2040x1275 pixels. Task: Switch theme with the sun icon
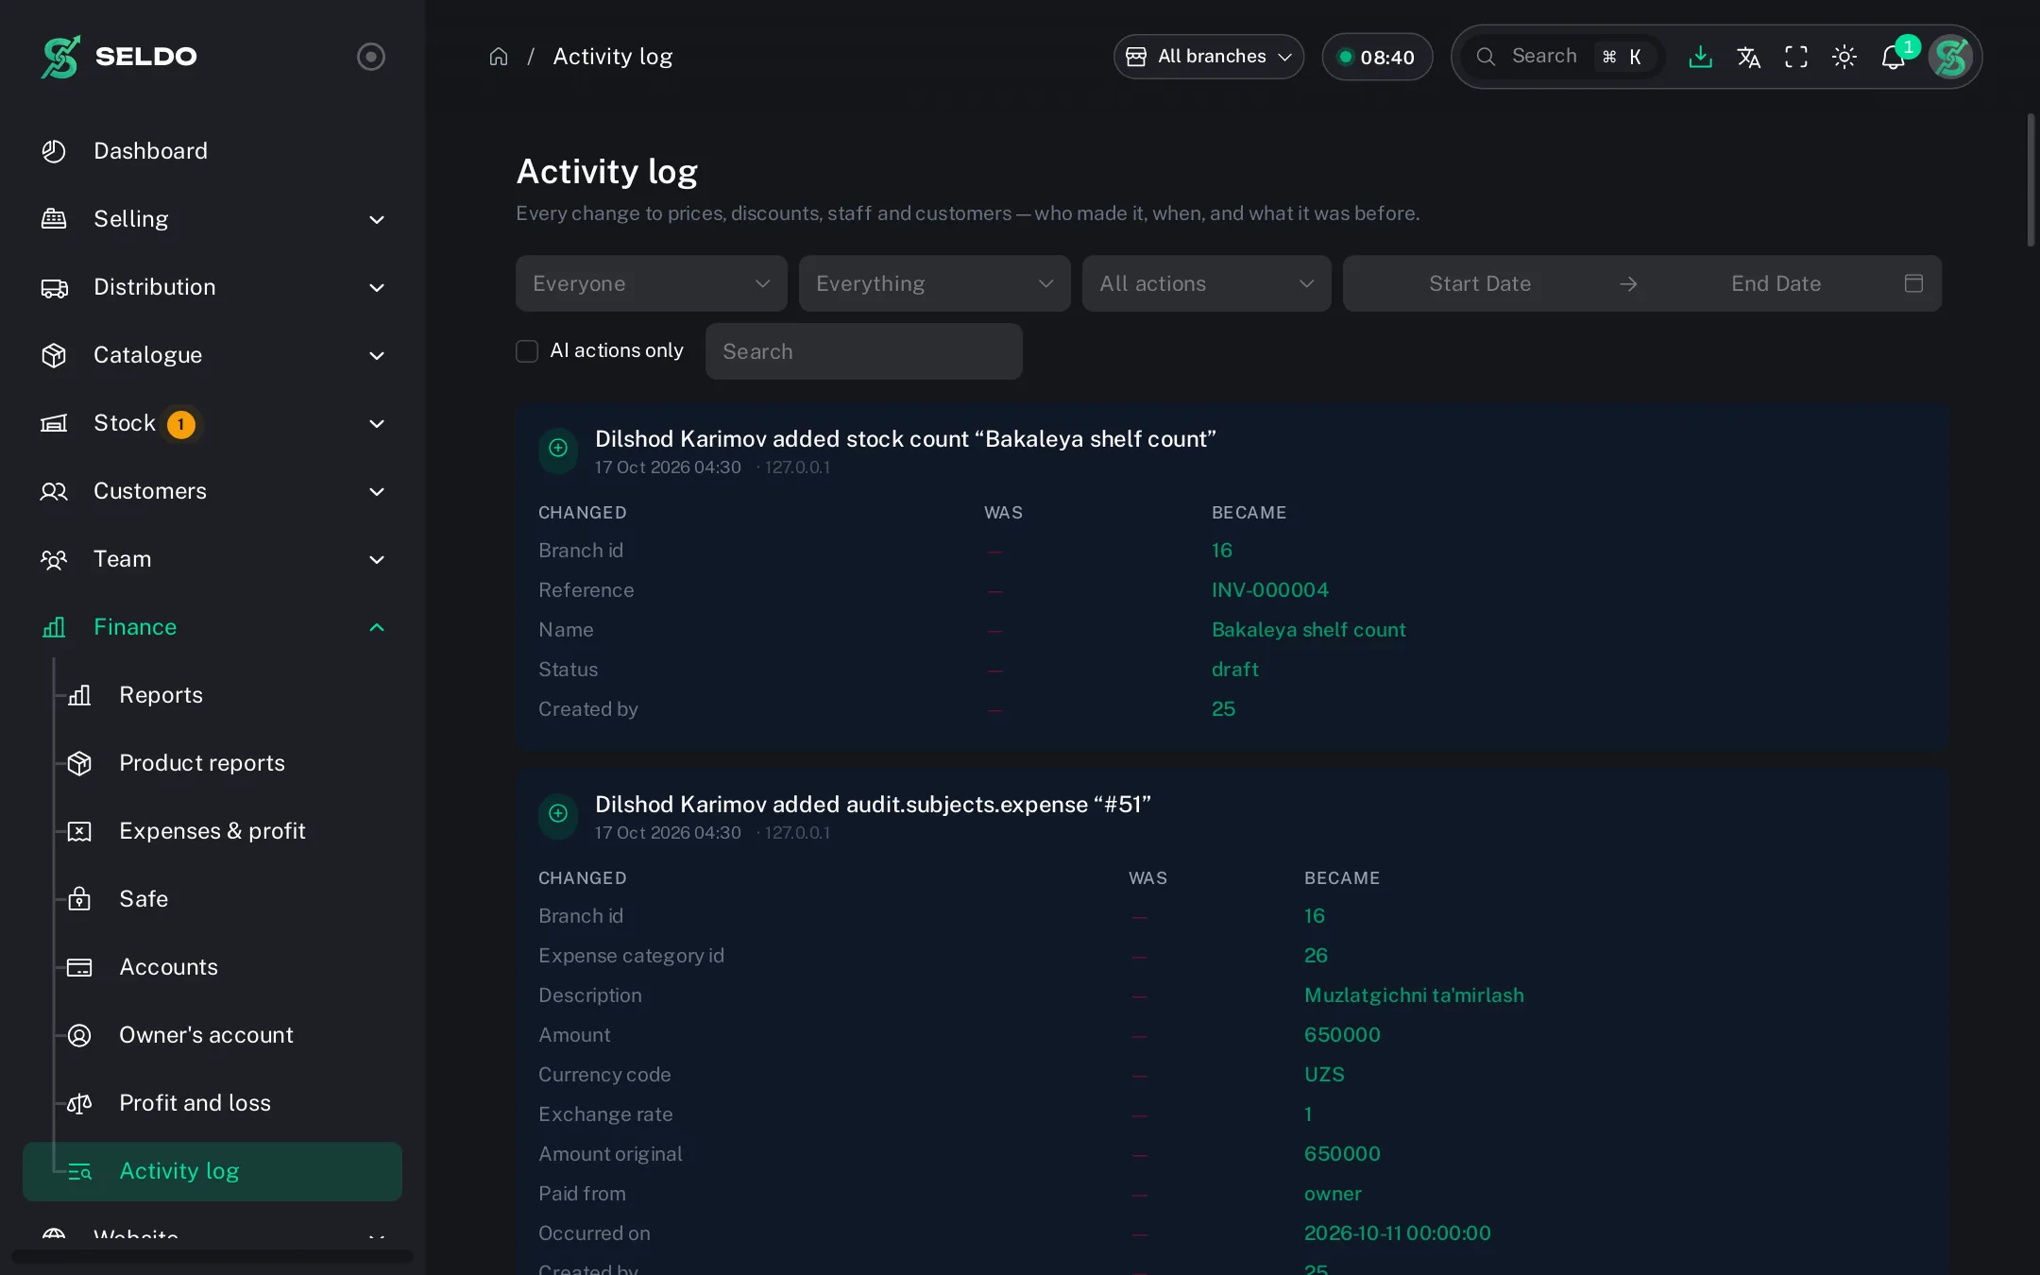(x=1844, y=57)
